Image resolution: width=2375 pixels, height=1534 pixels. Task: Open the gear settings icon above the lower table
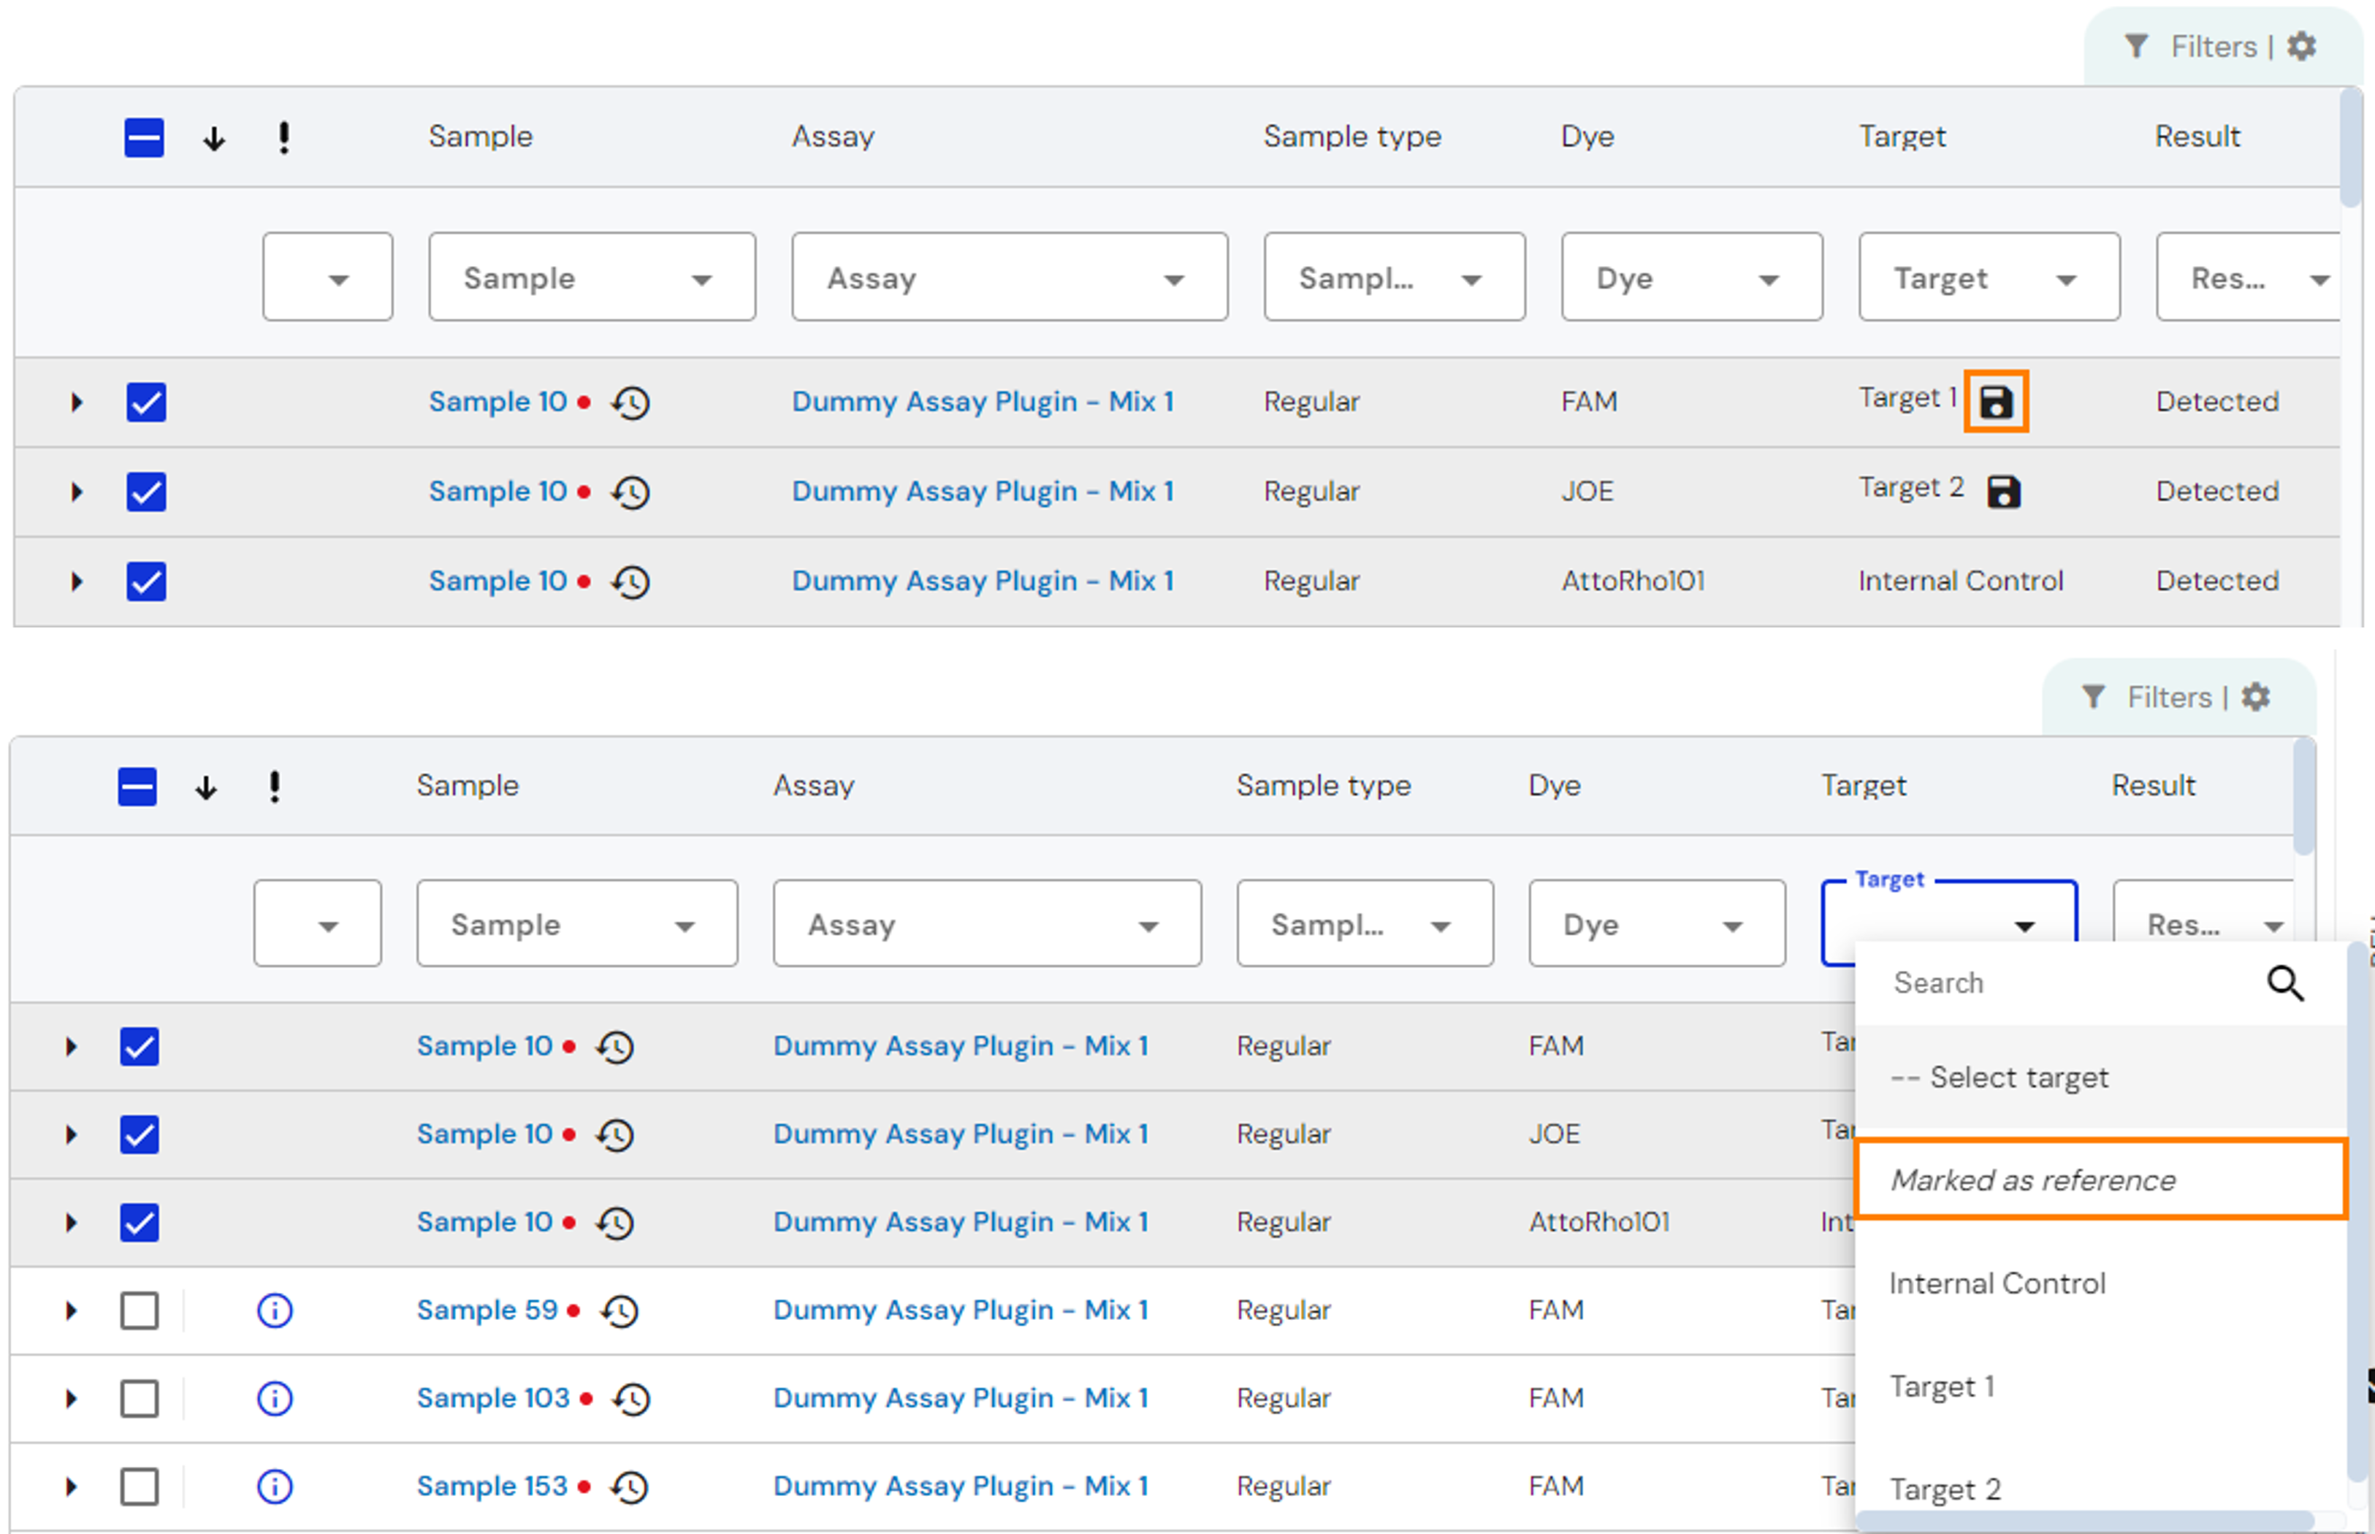(2255, 696)
